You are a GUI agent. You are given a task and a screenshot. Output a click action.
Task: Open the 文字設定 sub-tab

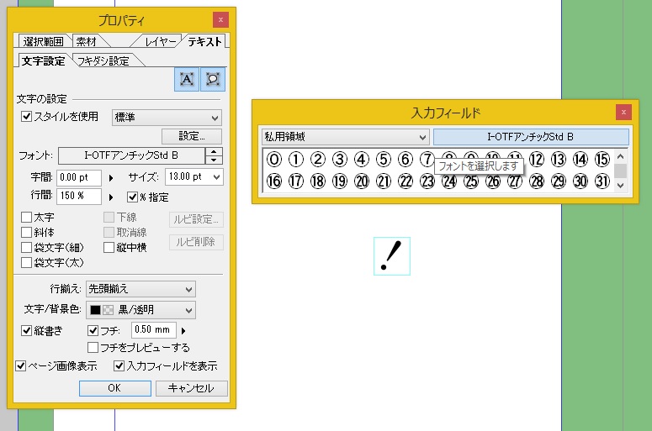click(43, 60)
